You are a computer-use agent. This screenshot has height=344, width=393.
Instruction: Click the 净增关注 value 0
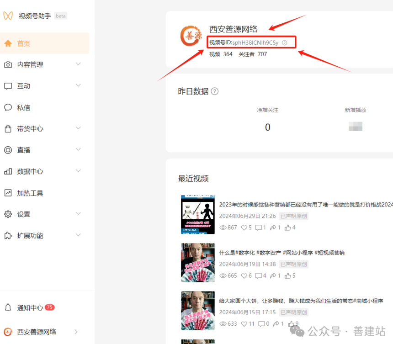click(x=268, y=127)
